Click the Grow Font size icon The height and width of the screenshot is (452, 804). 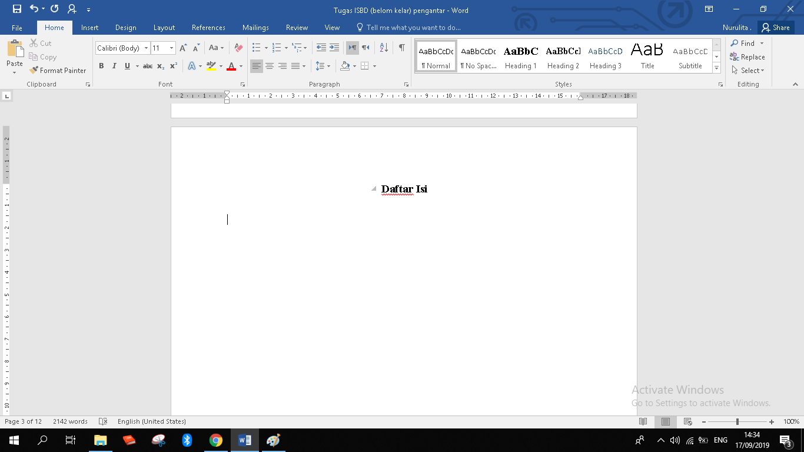coord(183,48)
